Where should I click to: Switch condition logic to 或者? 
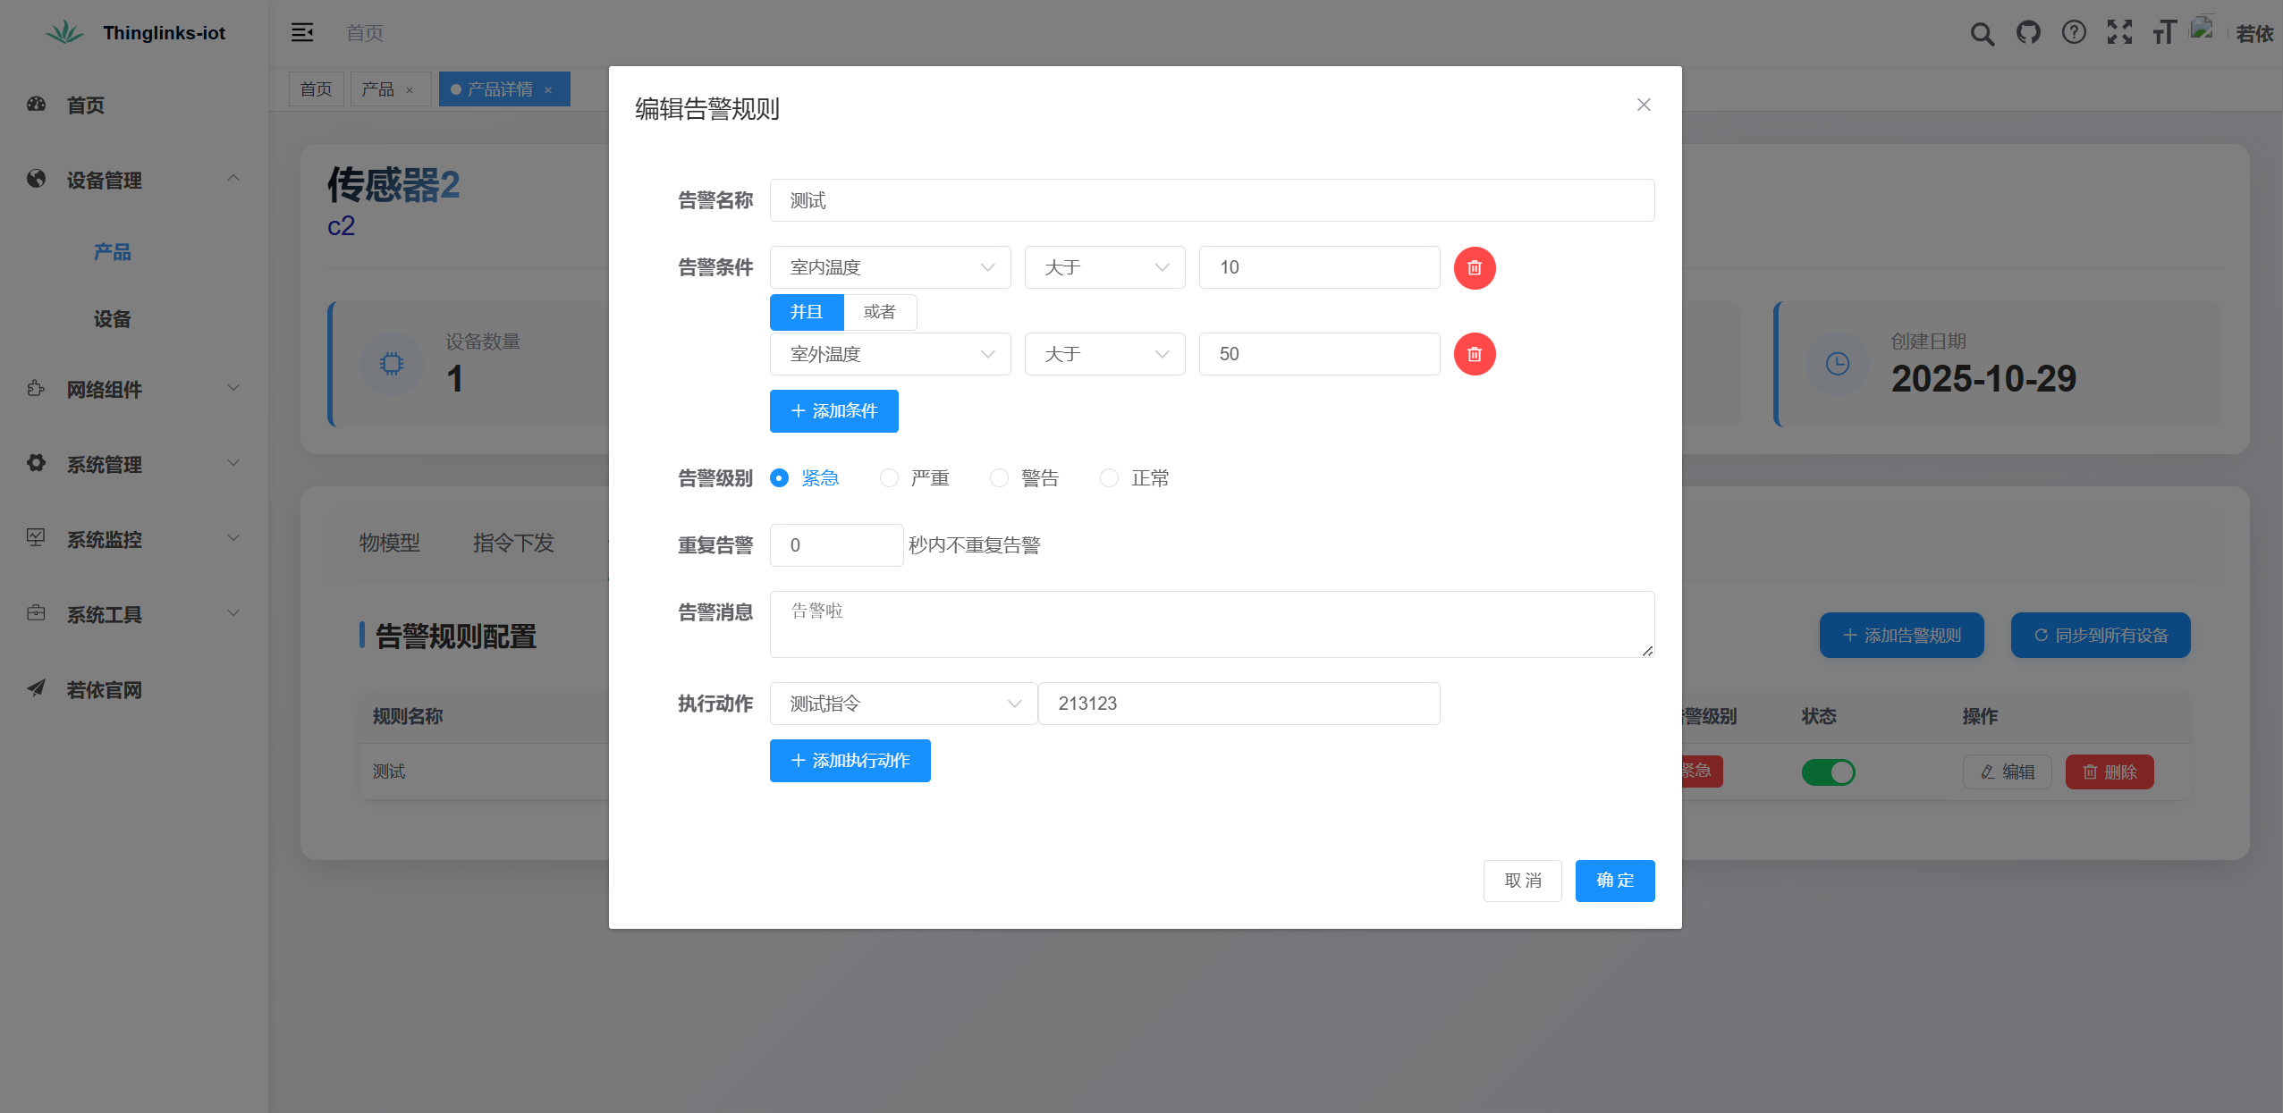(x=880, y=311)
